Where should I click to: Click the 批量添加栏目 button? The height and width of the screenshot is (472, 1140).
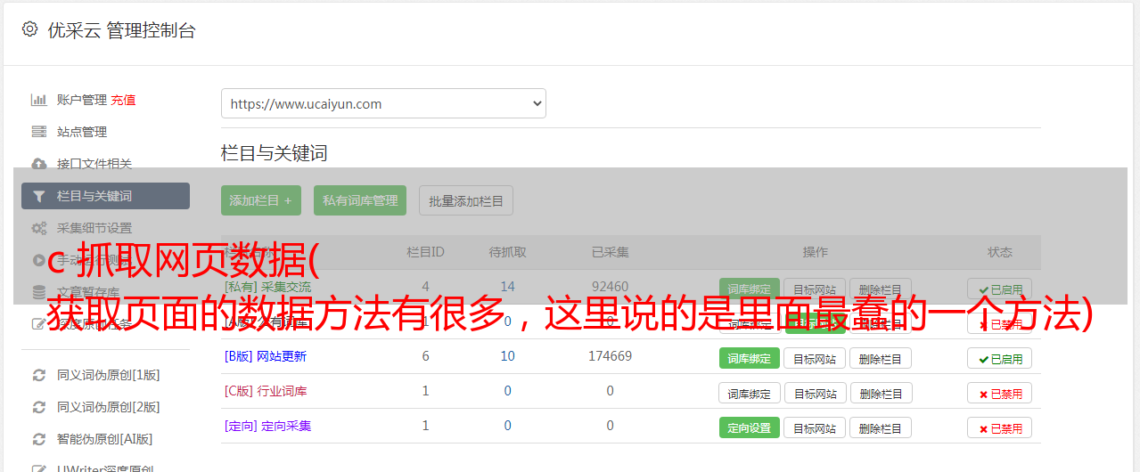(466, 200)
